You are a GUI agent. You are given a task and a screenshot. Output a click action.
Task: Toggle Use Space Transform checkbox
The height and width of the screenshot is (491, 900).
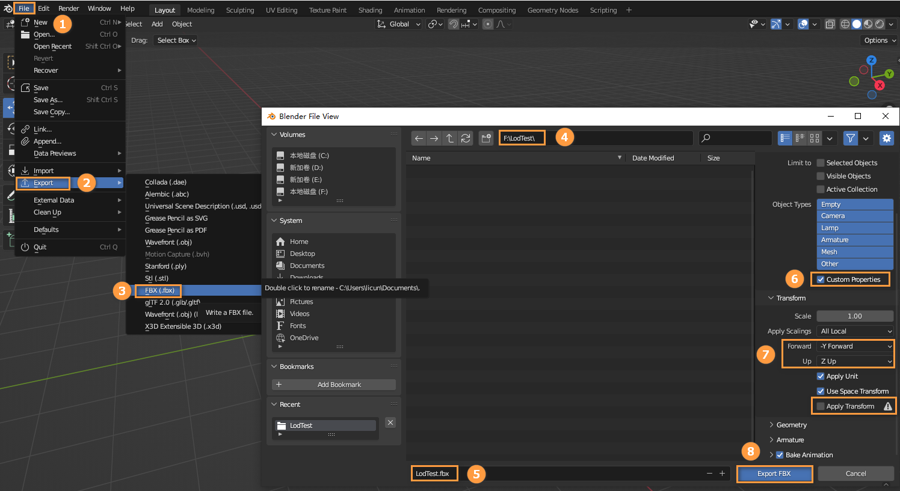821,391
